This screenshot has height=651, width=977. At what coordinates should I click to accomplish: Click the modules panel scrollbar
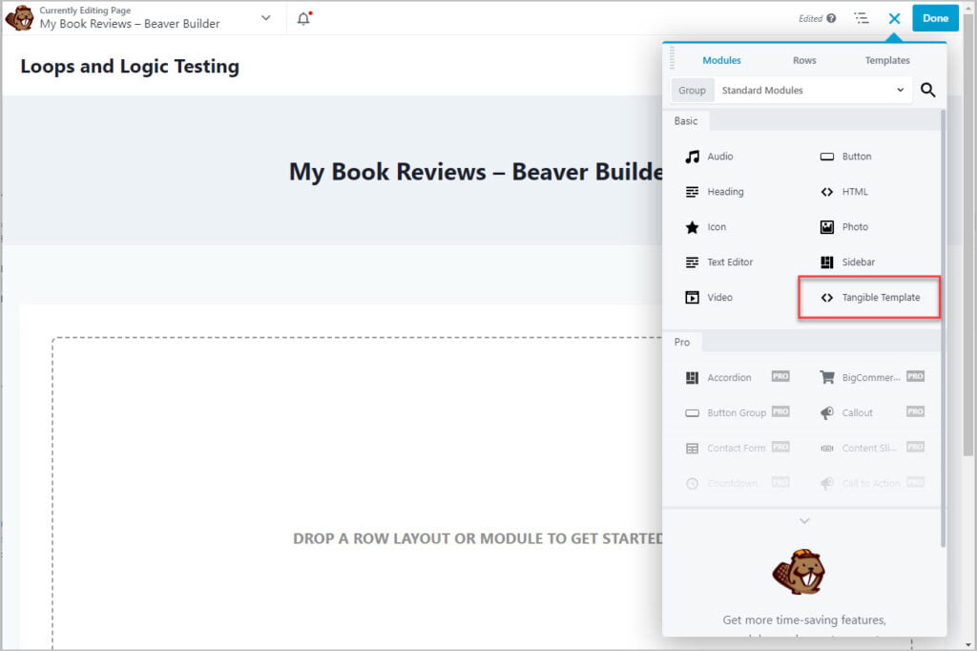943,325
